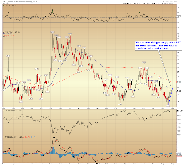The image size is (183, 165).
Task: Click the 90 tick on the RSI axis
Action: pos(178,8)
